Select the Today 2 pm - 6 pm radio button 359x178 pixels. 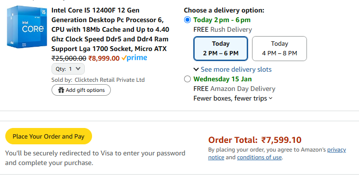pyautogui.click(x=187, y=20)
